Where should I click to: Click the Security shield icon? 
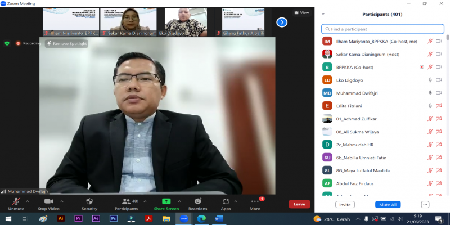pos(89,201)
